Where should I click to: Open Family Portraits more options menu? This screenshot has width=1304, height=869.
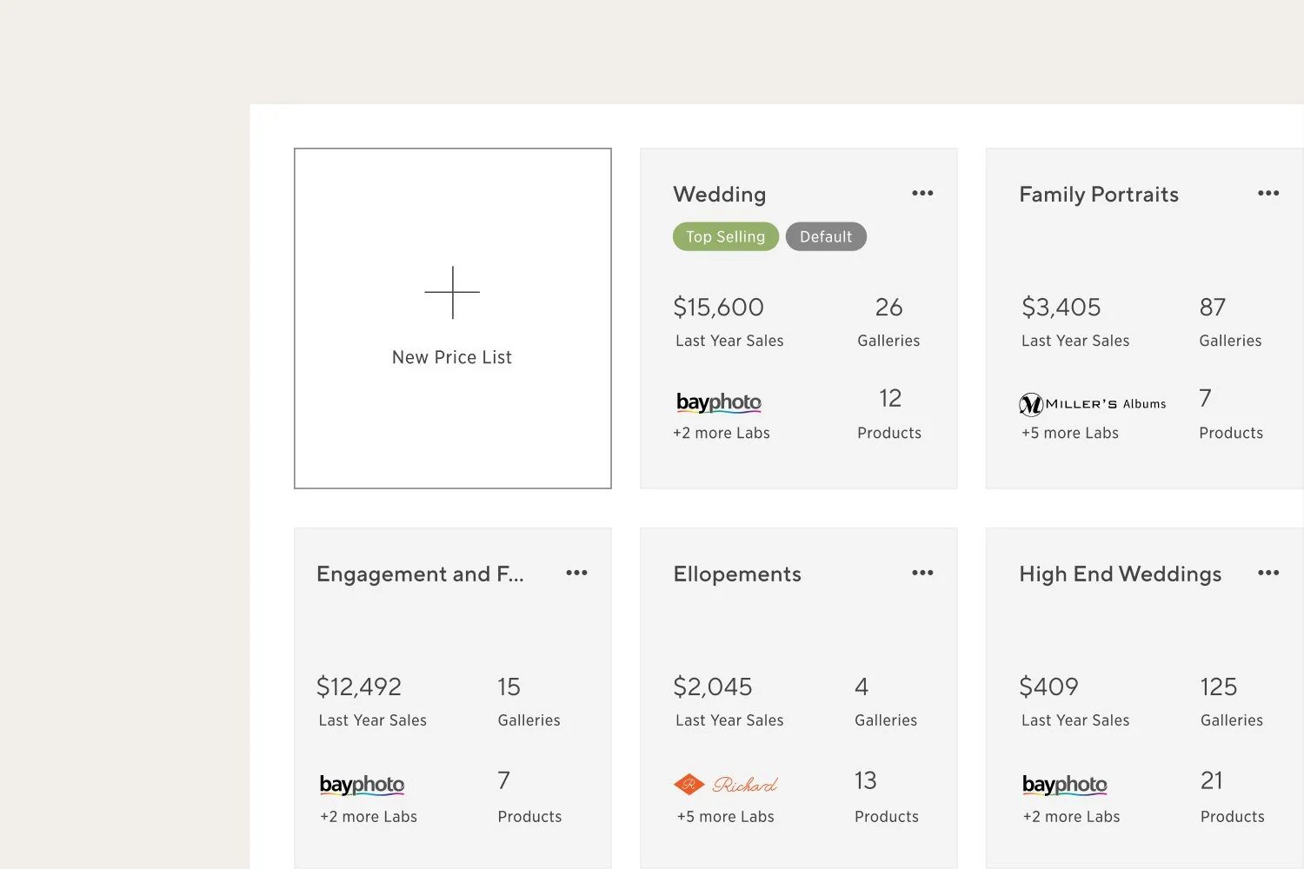(x=1268, y=193)
